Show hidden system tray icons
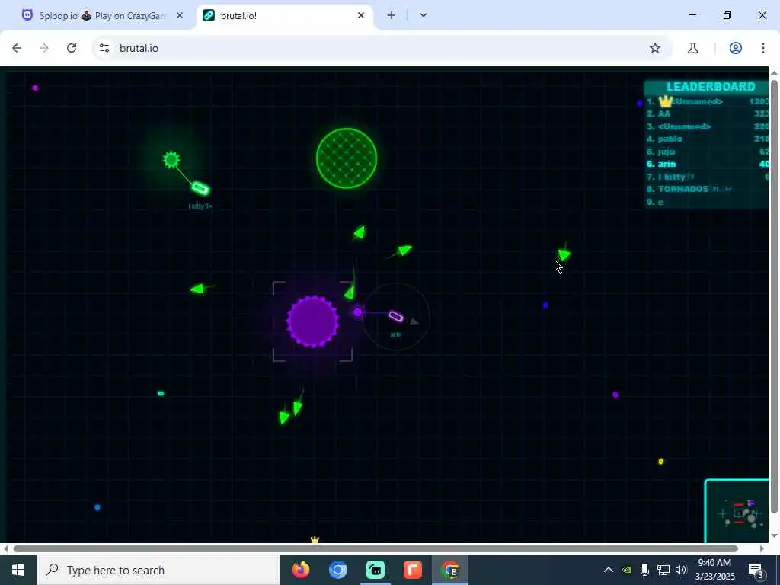This screenshot has width=780, height=585. pos(609,570)
